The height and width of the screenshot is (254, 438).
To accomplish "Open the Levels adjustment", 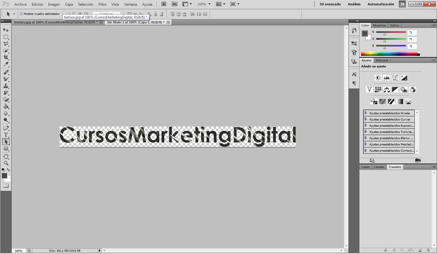I will [386, 77].
